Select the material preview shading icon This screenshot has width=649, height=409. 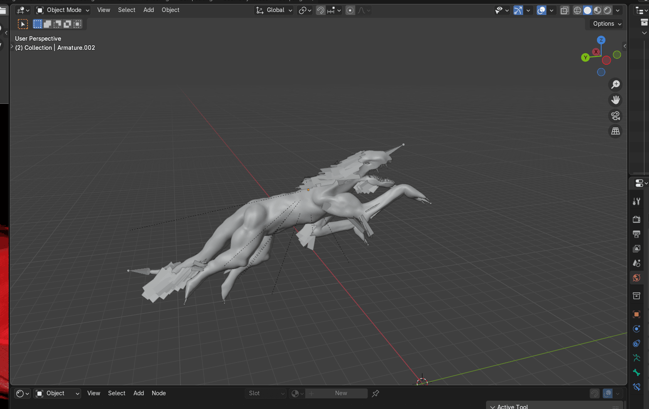point(597,10)
